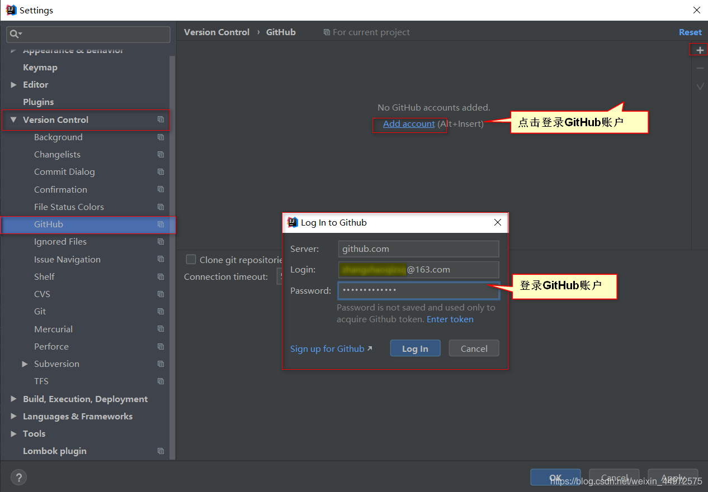The height and width of the screenshot is (492, 708).
Task: Expand the Subversion node arrow
Action: [25, 364]
